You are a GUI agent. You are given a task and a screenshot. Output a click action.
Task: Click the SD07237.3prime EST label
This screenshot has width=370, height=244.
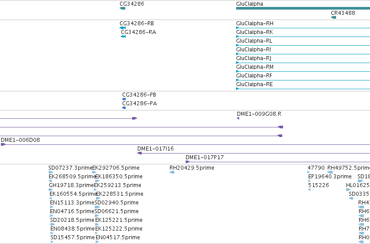point(70,168)
